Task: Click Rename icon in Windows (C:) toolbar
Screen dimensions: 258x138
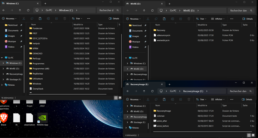Action: [48, 19]
